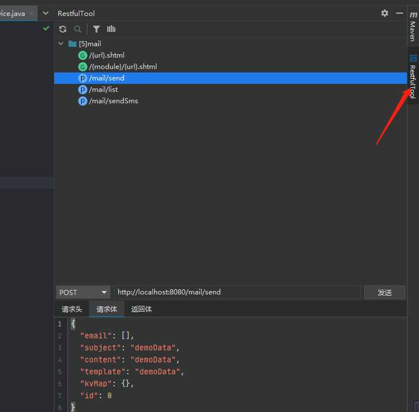419x412 pixels.
Task: Click the G icon of /{module}/{url}.shtml
Action: (83, 67)
